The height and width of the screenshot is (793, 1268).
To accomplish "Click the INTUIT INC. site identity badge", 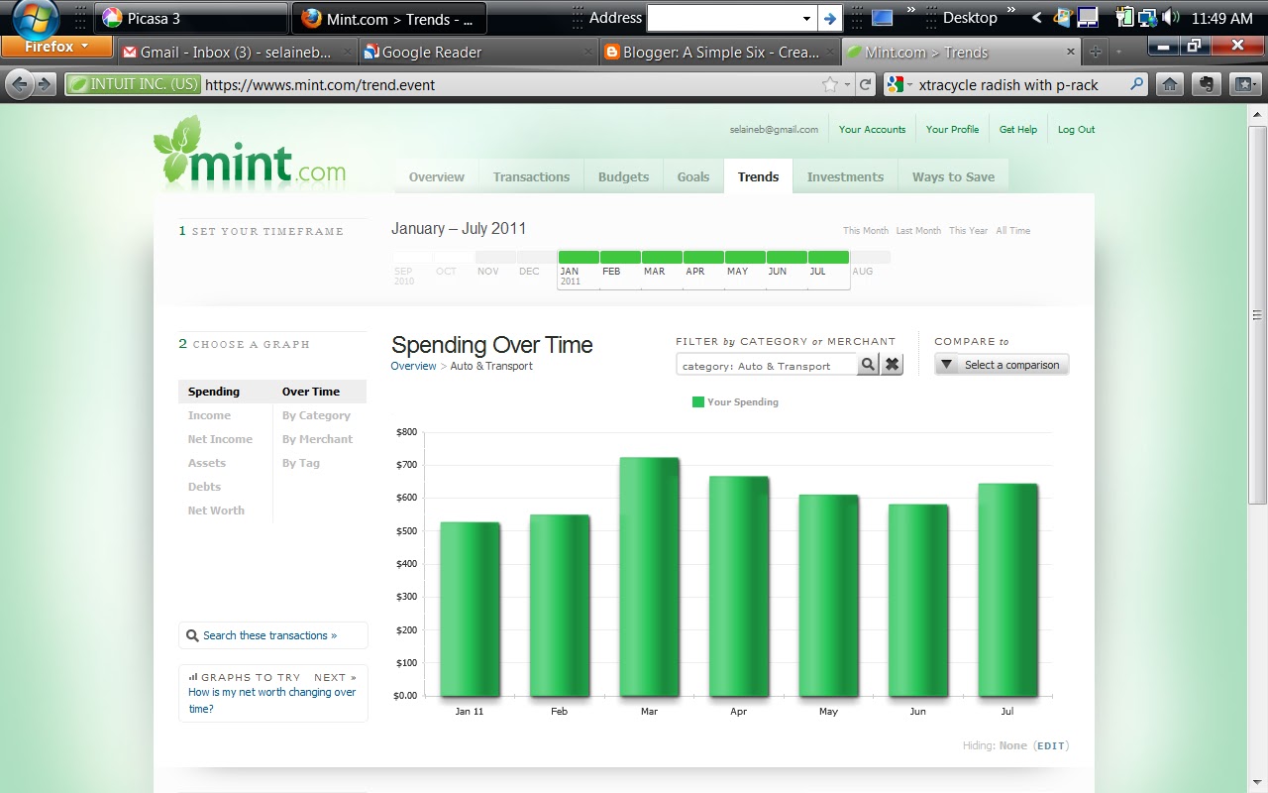I will 133,84.
